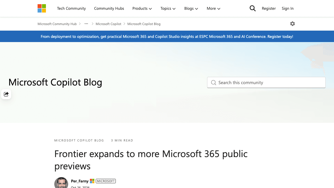Open the settings gear icon
Screen dimensions: 334x188
293,24
